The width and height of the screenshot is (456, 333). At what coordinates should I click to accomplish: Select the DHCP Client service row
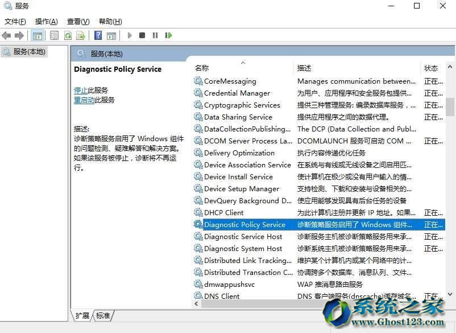click(x=224, y=212)
